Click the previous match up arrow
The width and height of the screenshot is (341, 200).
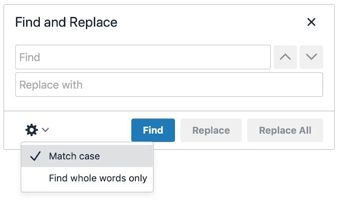click(285, 57)
